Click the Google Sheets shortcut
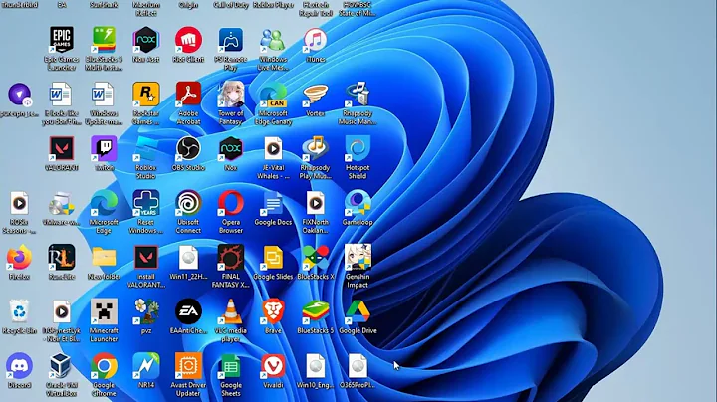The height and width of the screenshot is (402, 717). 230,366
